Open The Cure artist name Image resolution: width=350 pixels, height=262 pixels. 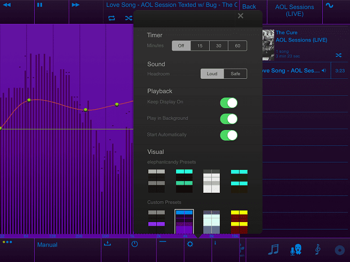pos(287,32)
